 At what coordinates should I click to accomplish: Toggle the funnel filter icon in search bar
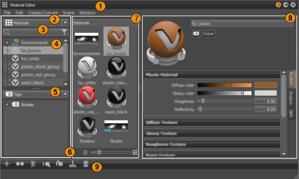click(64, 32)
